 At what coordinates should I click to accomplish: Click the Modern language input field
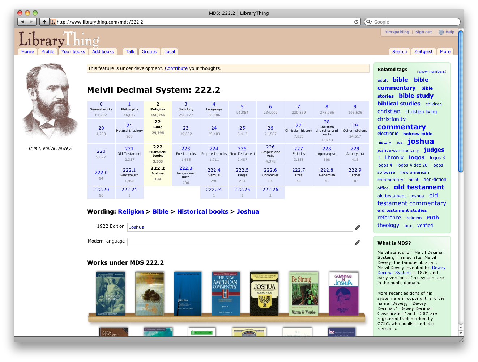point(240,242)
